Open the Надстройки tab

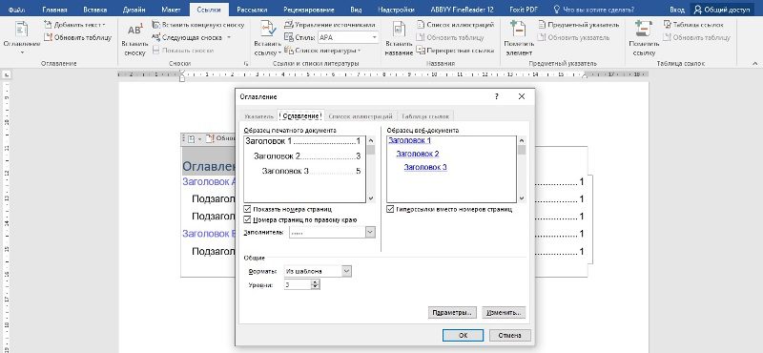point(396,10)
